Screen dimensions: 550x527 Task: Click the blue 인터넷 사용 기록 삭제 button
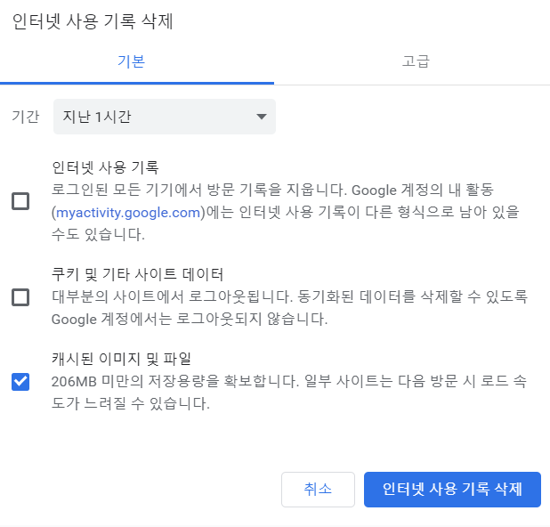point(452,489)
